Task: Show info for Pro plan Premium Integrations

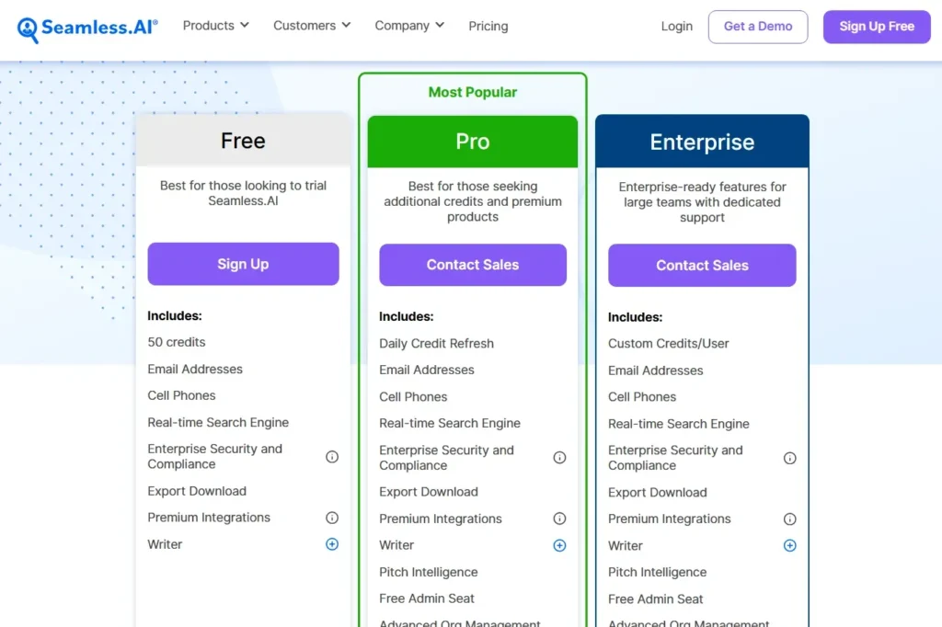Action: coord(559,519)
